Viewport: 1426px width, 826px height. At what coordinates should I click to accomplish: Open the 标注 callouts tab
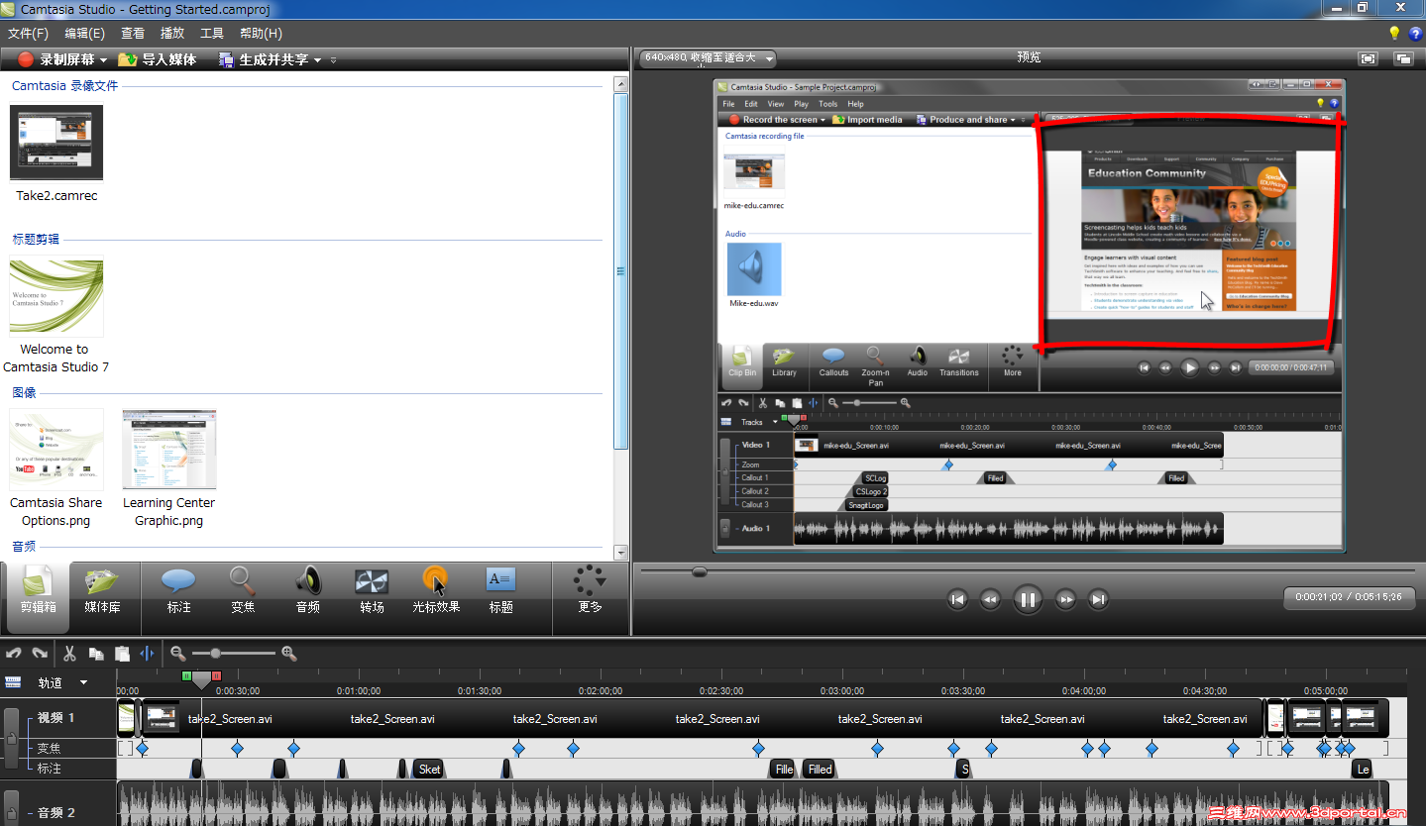pos(178,591)
